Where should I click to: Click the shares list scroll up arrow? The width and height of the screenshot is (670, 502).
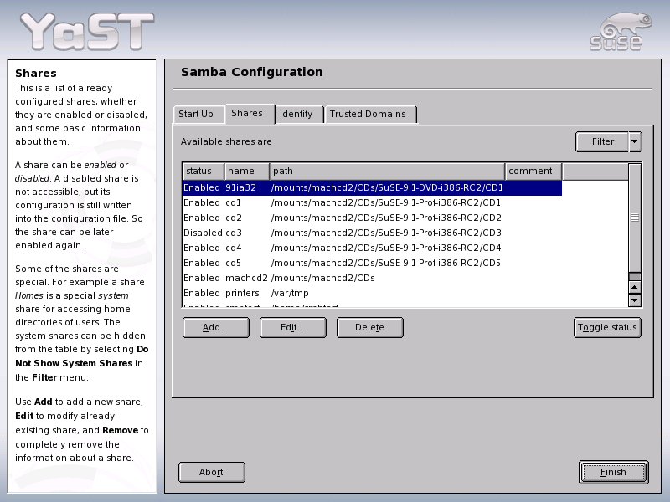click(635, 287)
